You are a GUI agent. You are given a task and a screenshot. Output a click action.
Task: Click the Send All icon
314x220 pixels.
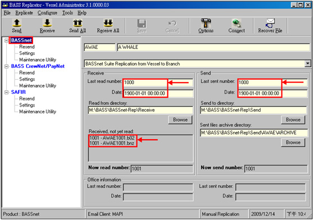[78, 23]
